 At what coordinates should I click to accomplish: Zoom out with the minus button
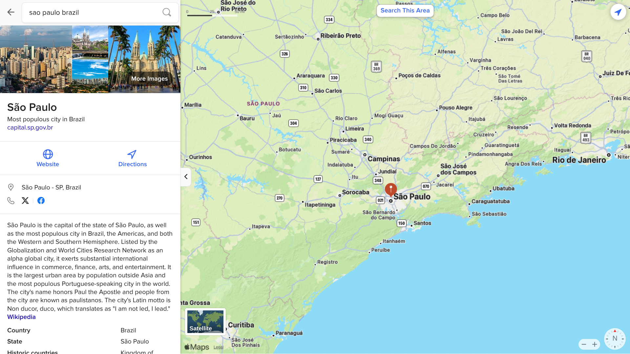pyautogui.click(x=584, y=344)
